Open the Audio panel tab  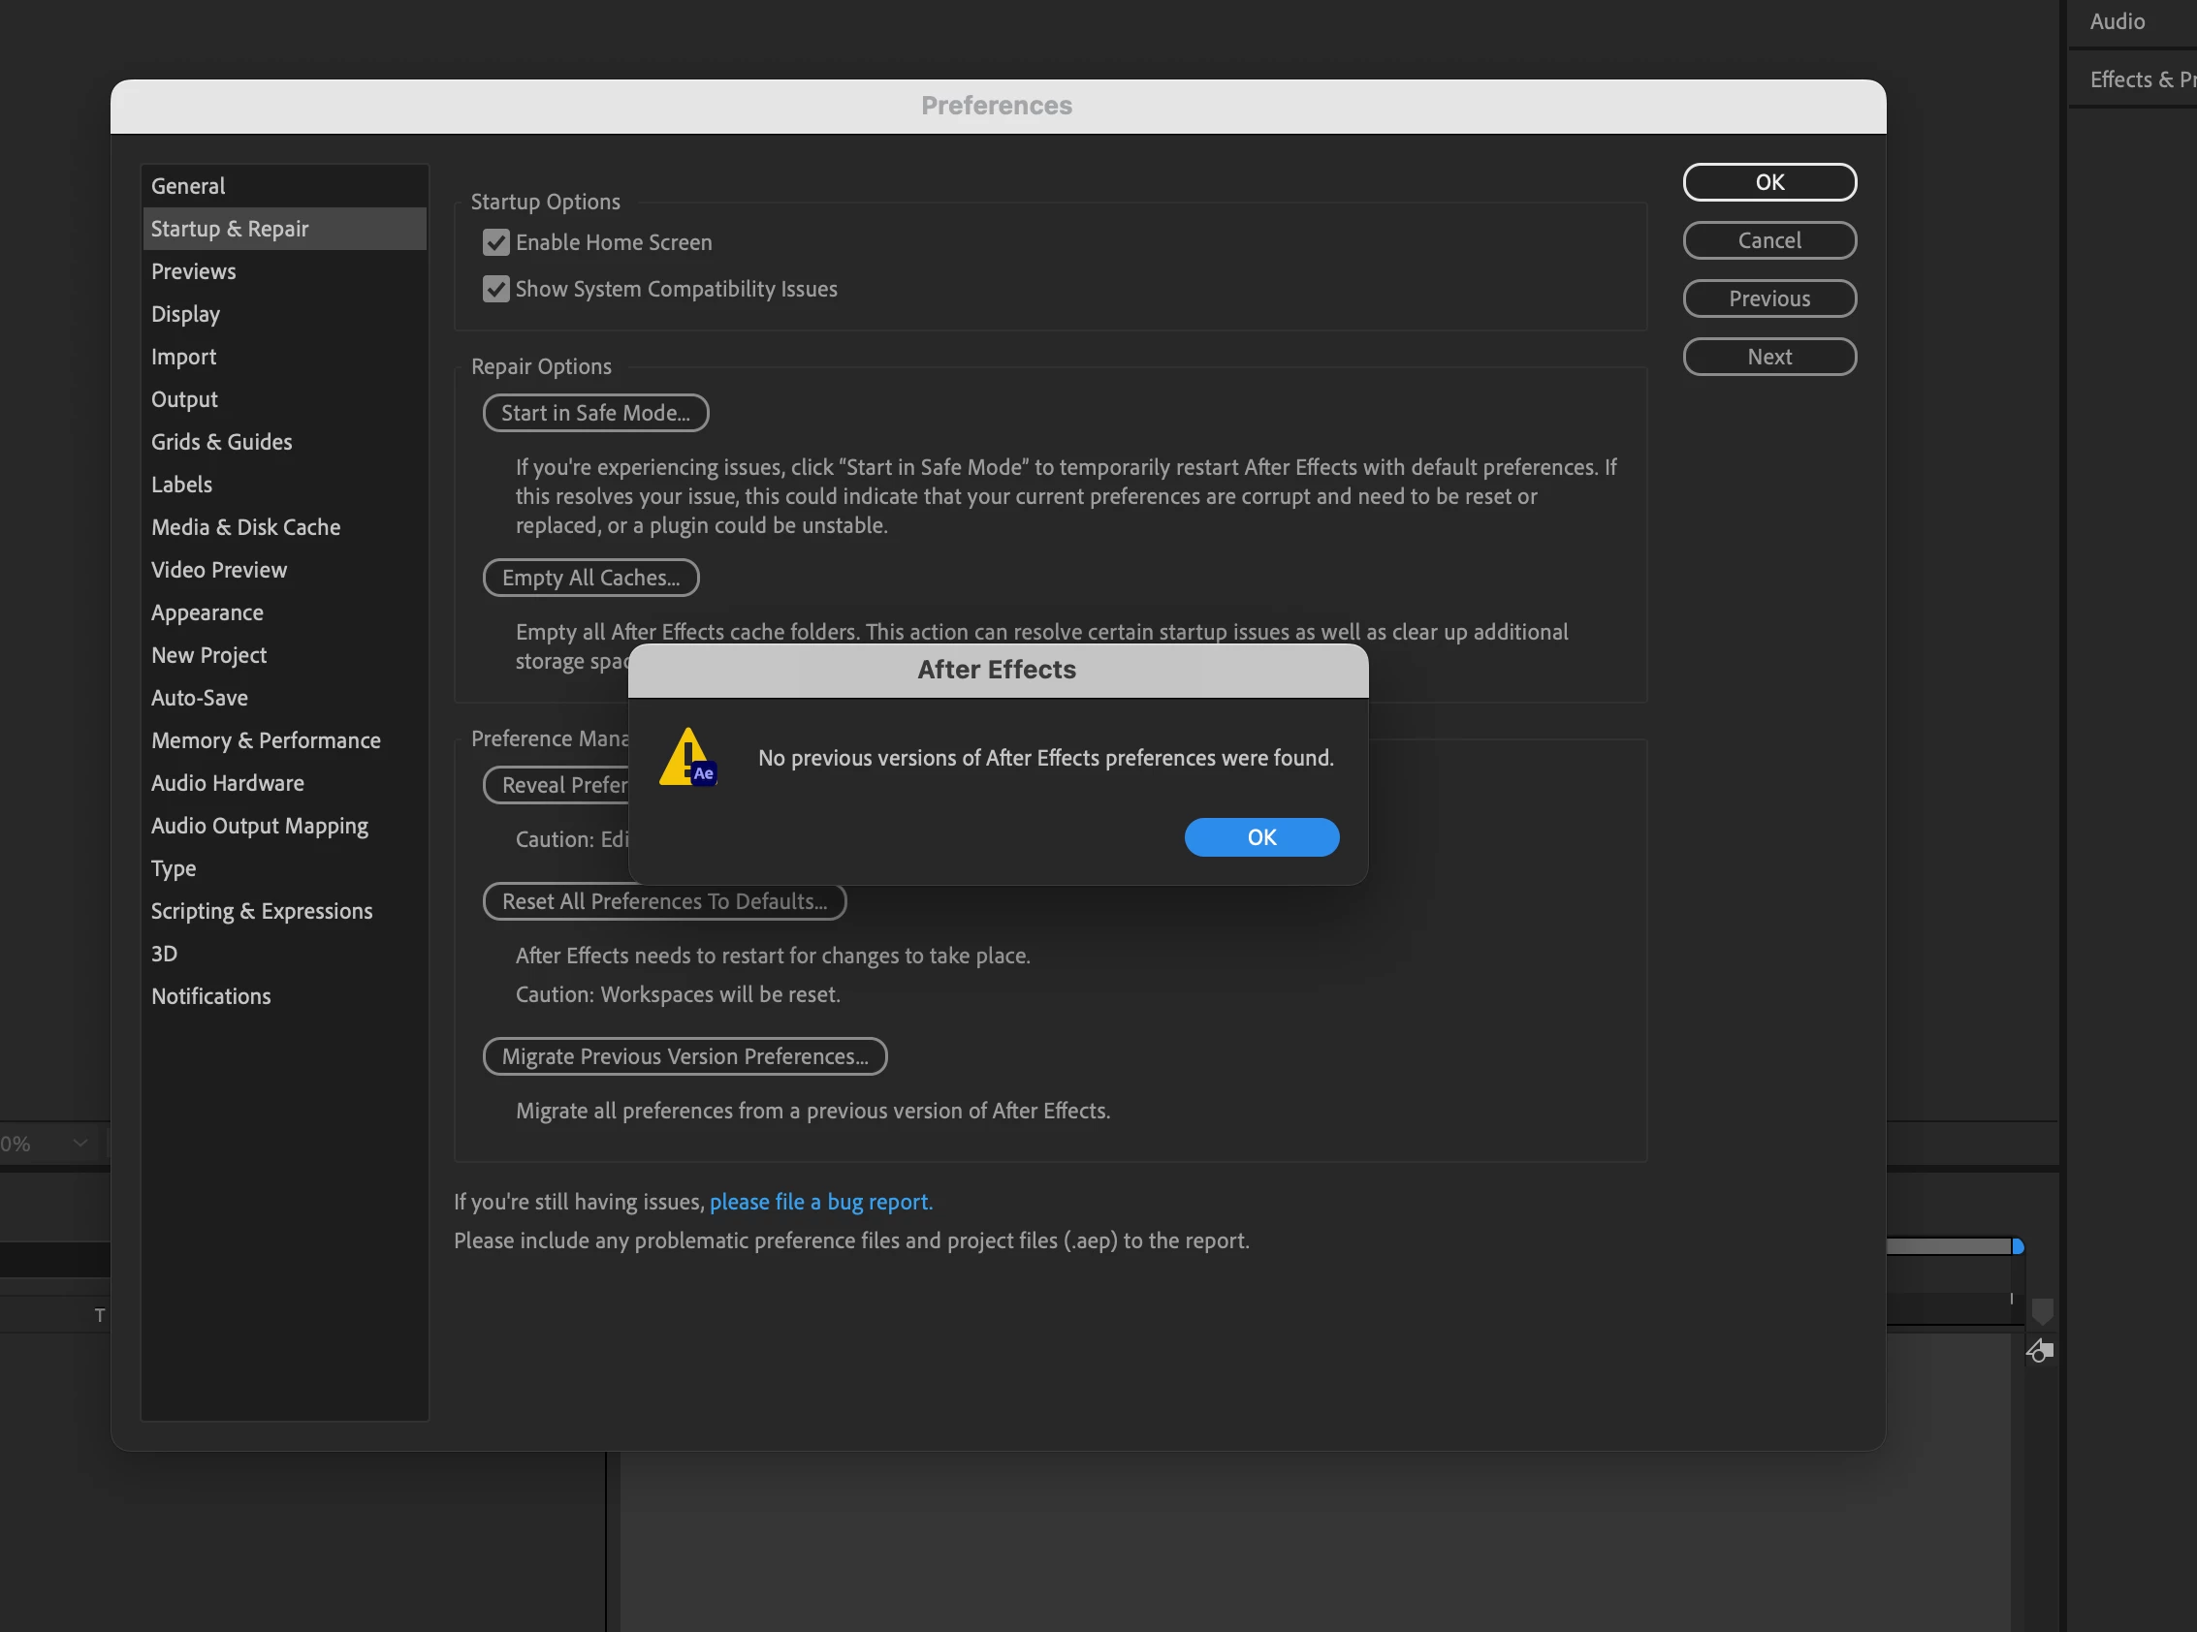point(2116,21)
